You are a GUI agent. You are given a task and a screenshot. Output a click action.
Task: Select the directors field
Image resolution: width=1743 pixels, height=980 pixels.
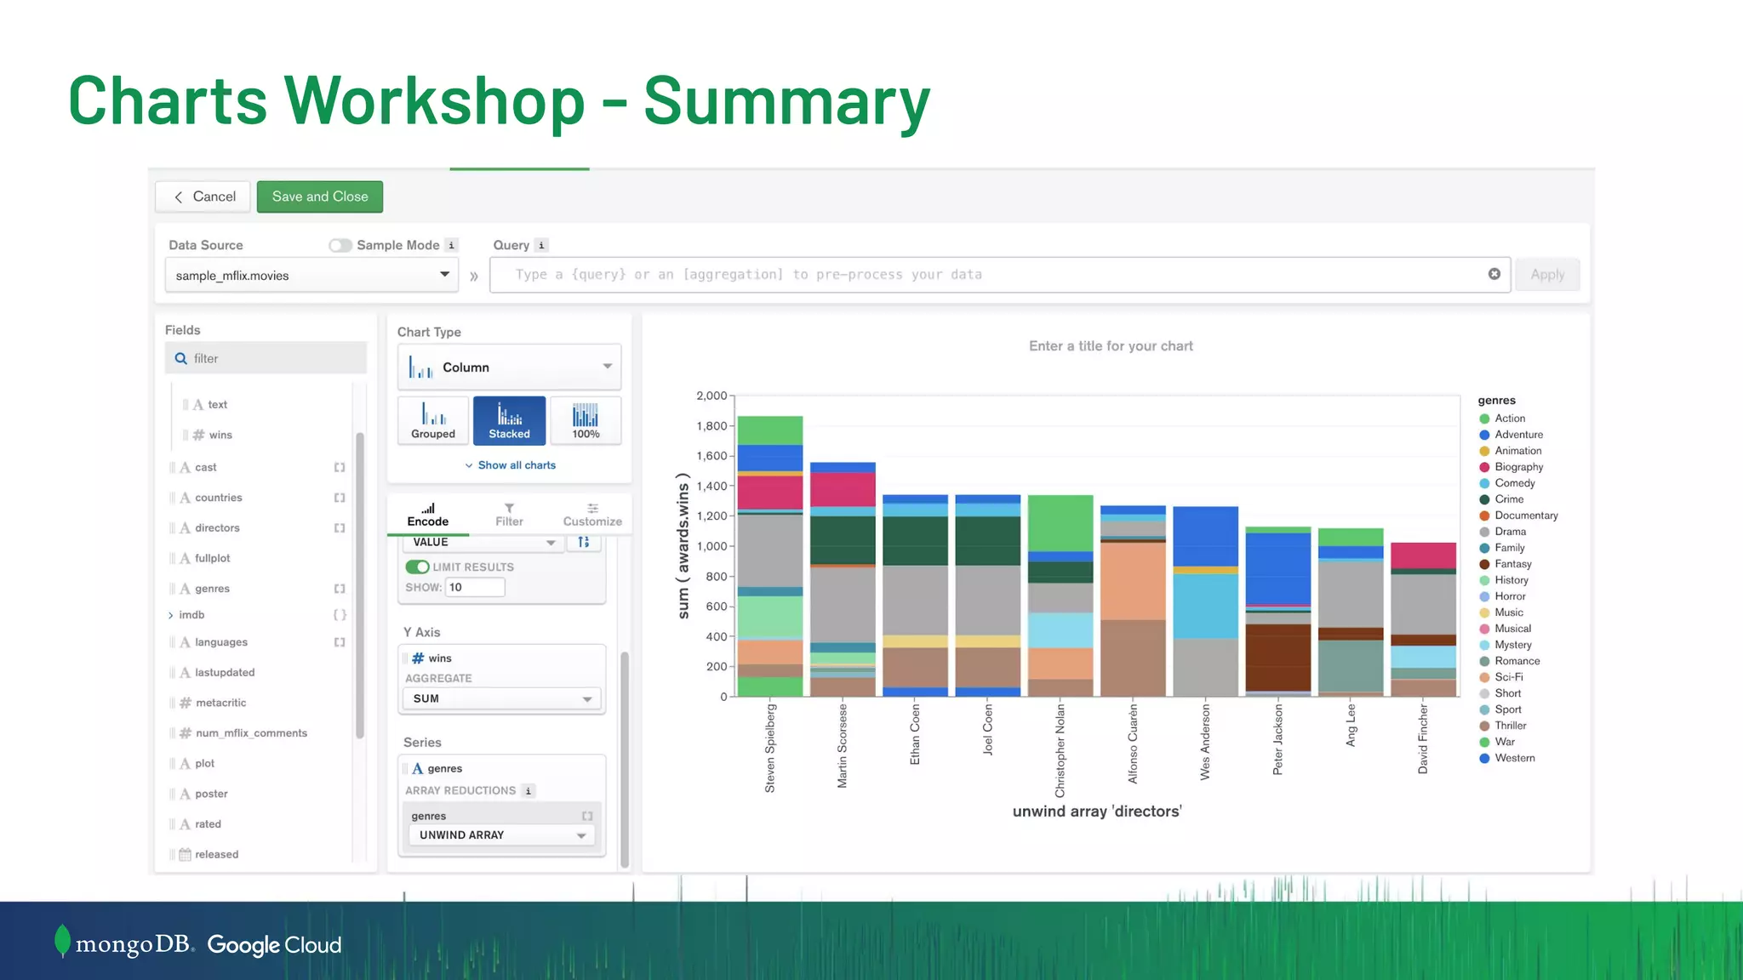[217, 528]
